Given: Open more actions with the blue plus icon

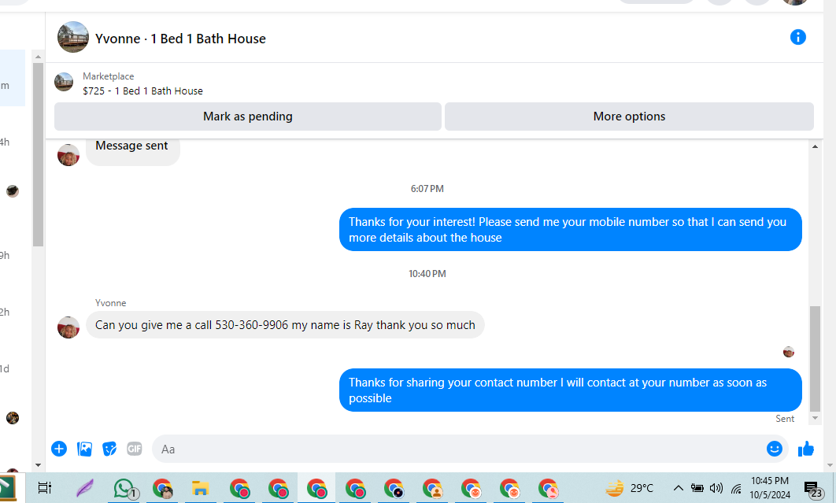Looking at the screenshot, I should click(59, 449).
